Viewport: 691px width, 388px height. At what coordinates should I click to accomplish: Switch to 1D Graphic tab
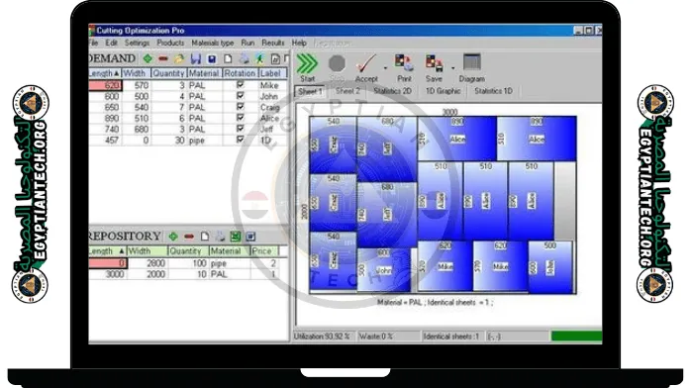pos(443,91)
